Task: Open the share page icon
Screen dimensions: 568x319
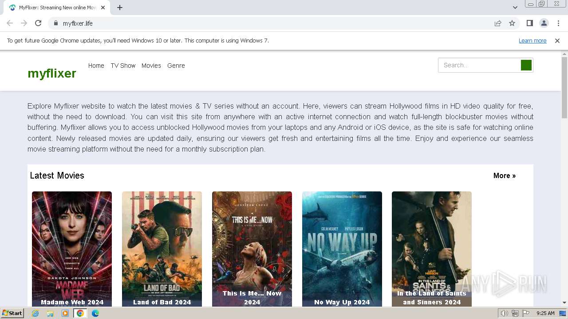Action: [x=498, y=23]
